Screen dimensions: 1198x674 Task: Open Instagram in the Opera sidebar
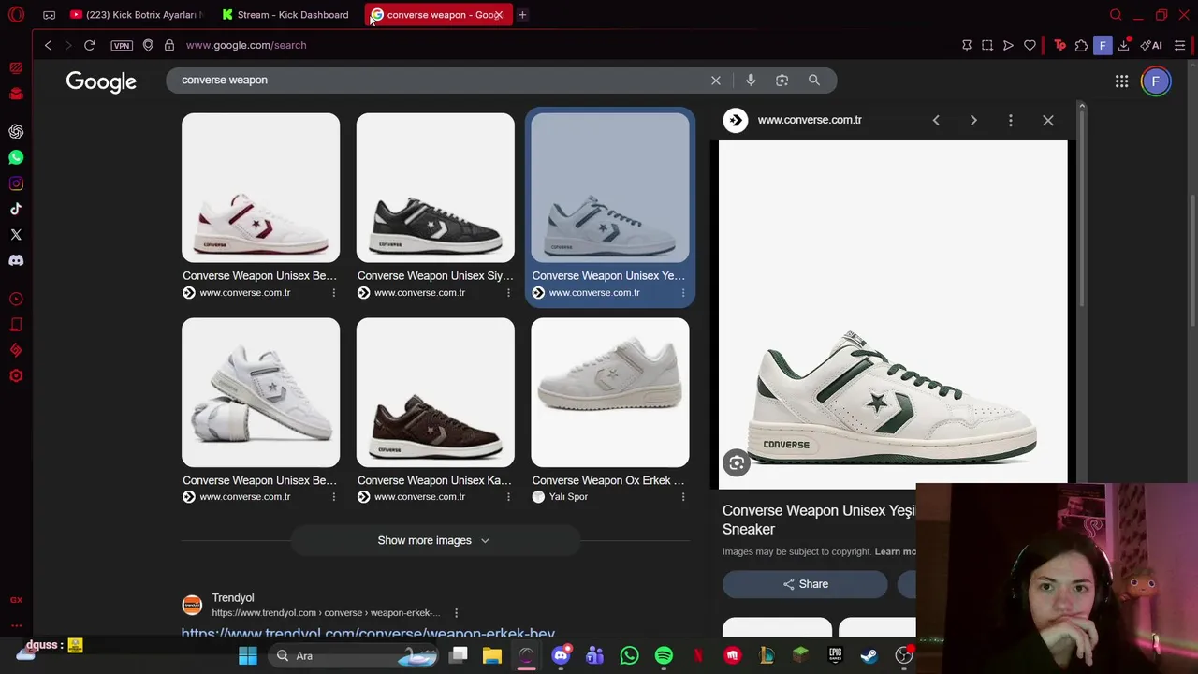tap(16, 183)
